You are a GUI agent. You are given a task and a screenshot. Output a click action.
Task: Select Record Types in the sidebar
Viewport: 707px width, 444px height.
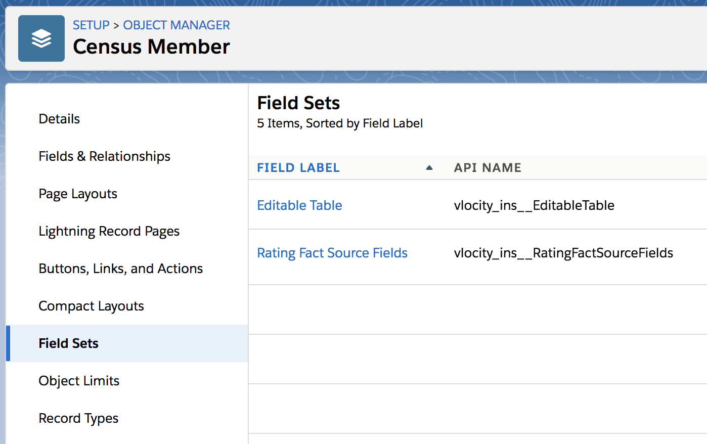(x=78, y=418)
